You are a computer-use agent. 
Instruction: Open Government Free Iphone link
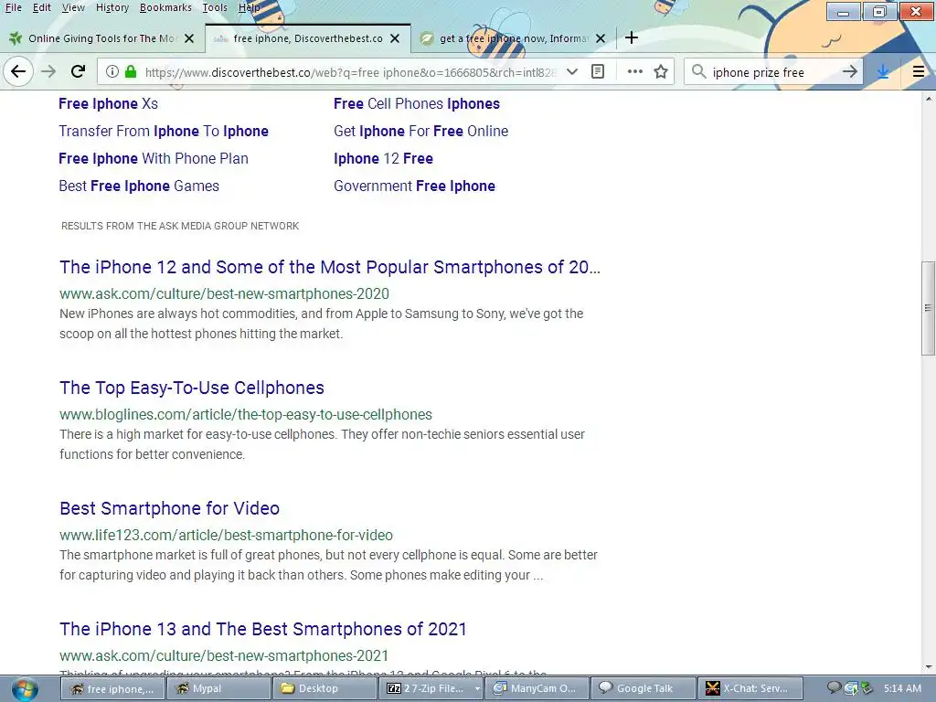[x=414, y=186]
